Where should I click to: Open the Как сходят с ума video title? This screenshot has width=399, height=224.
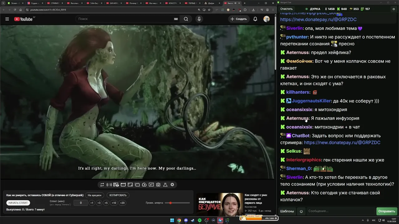pos(256,199)
